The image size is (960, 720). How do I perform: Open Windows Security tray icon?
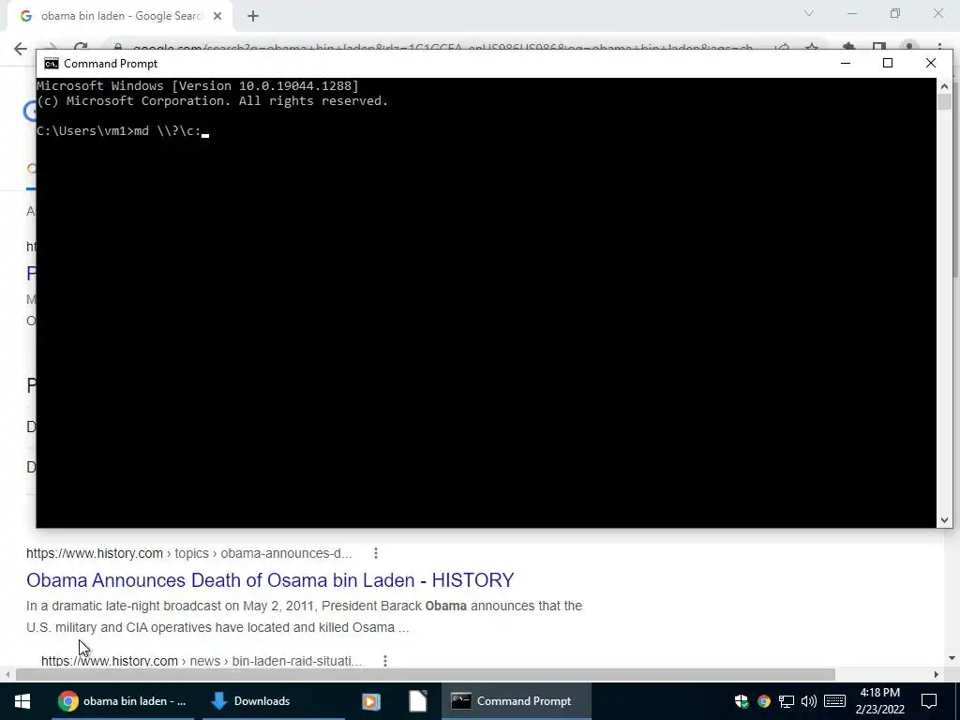742,701
